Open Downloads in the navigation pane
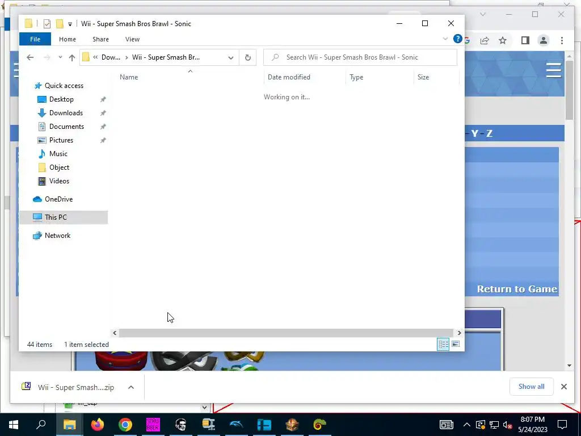 pos(66,113)
